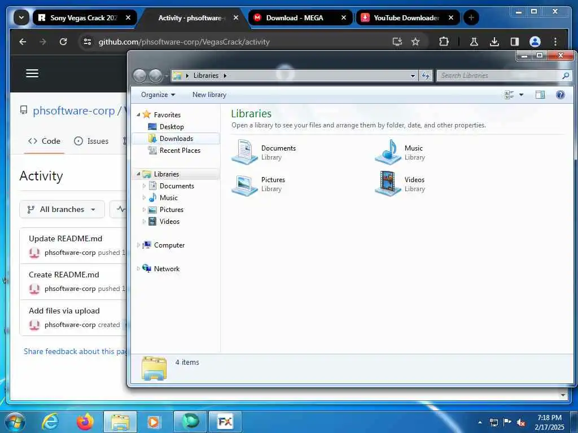
Task: Open GitHub hamburger menu
Action: point(32,73)
